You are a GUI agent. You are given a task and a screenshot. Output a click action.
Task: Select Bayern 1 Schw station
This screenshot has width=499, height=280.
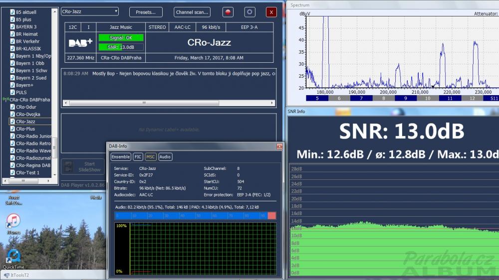click(31, 71)
